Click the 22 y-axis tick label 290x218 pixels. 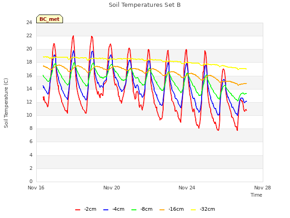point(29,35)
